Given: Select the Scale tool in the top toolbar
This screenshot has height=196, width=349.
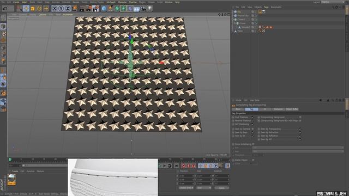Looking at the screenshot, I should (x=33, y=9).
